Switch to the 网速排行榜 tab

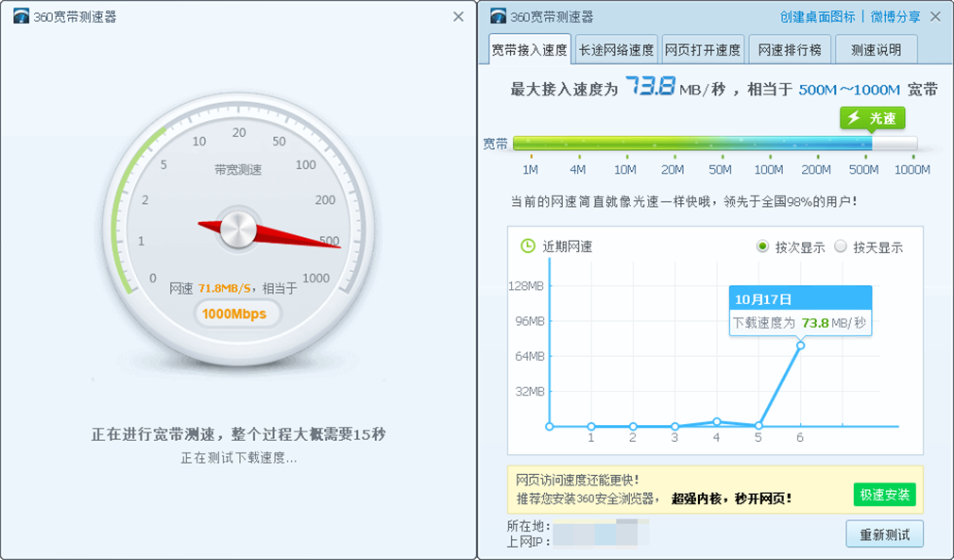790,49
